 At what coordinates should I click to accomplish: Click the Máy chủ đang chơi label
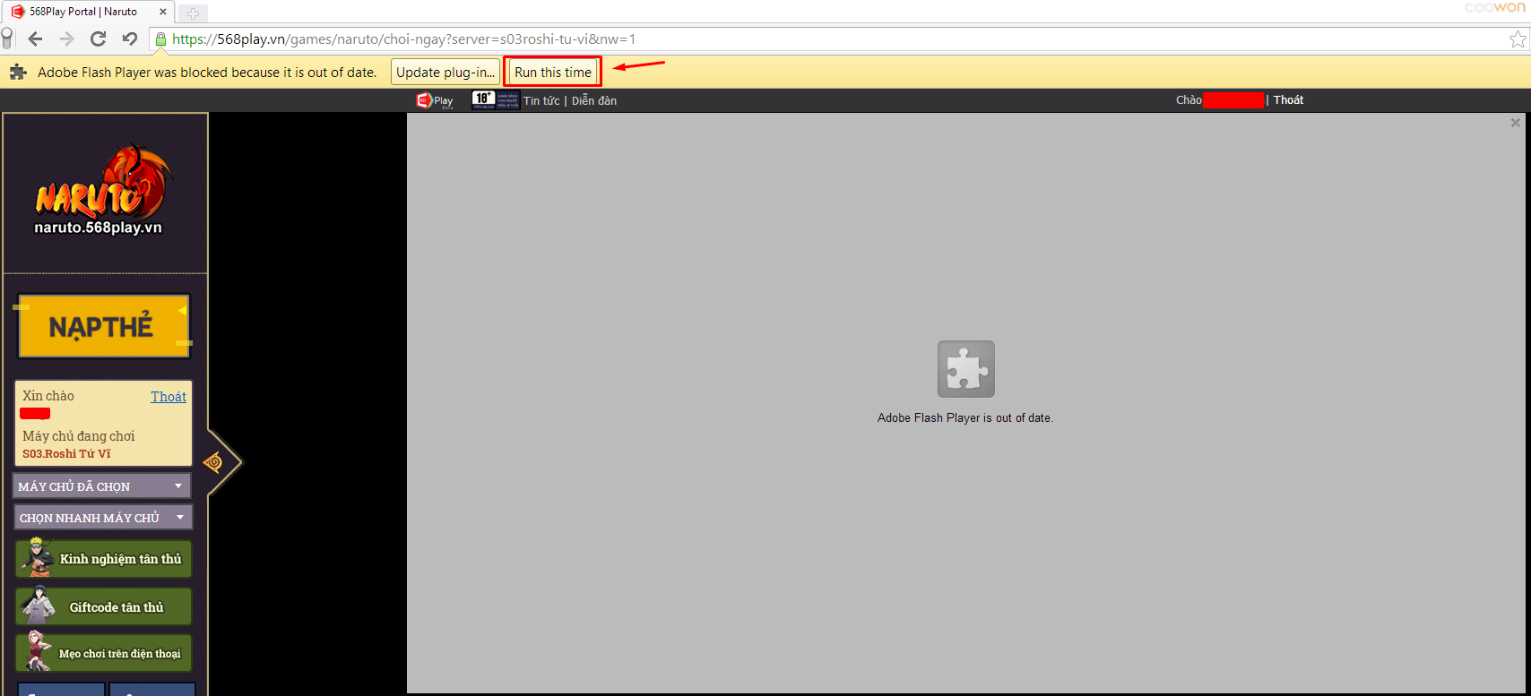79,436
